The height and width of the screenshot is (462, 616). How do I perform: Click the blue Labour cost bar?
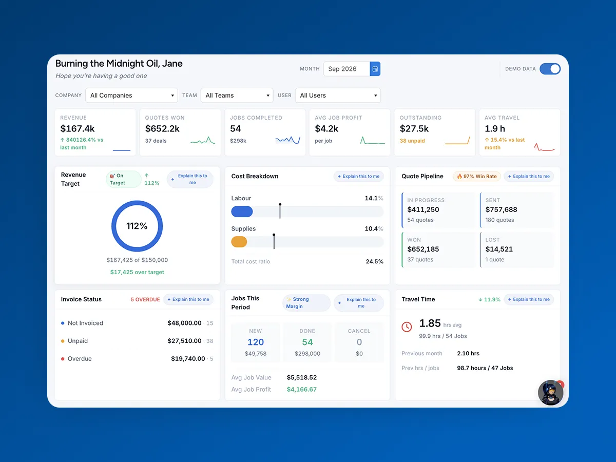click(242, 211)
